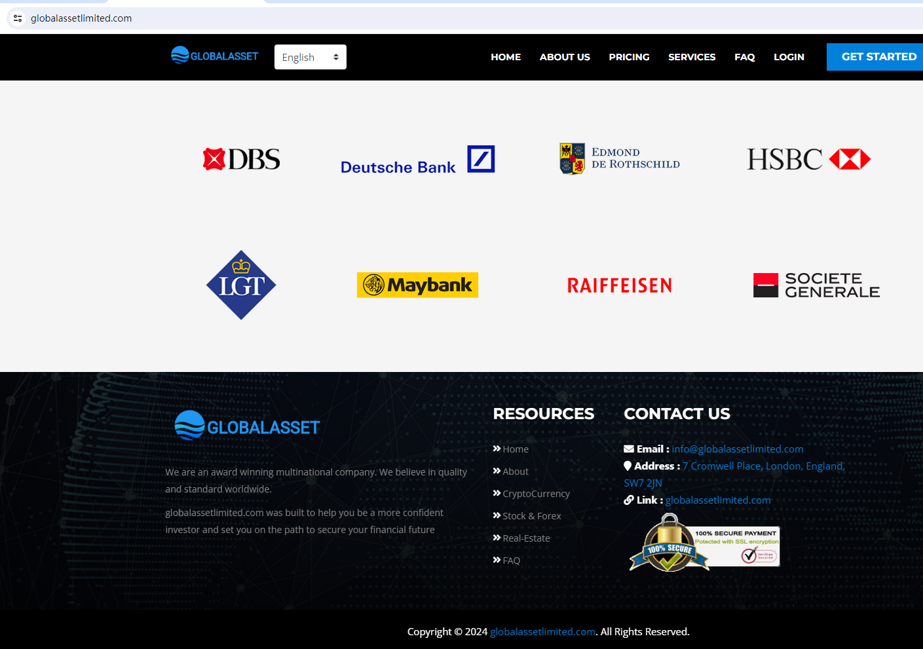
Task: Click the RESOURCES heading
Action: [x=544, y=414]
